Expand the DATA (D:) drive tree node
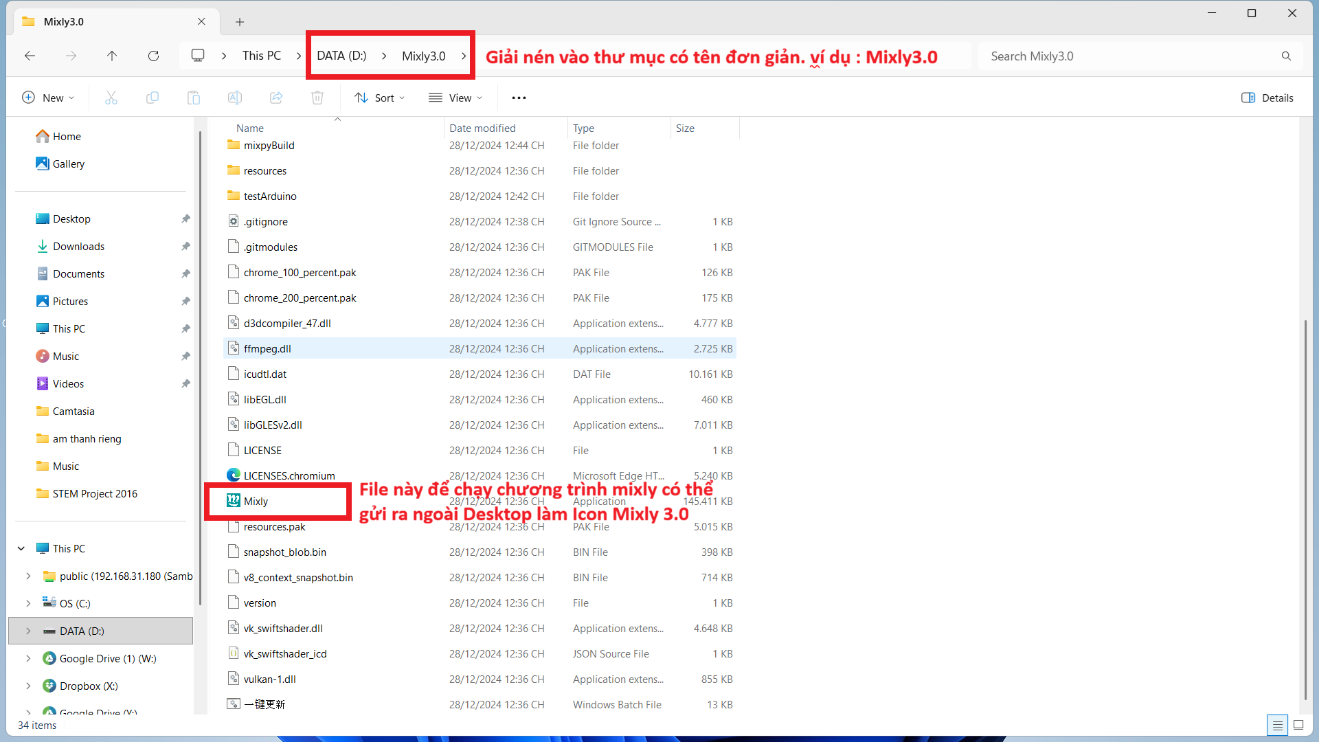 (x=28, y=631)
